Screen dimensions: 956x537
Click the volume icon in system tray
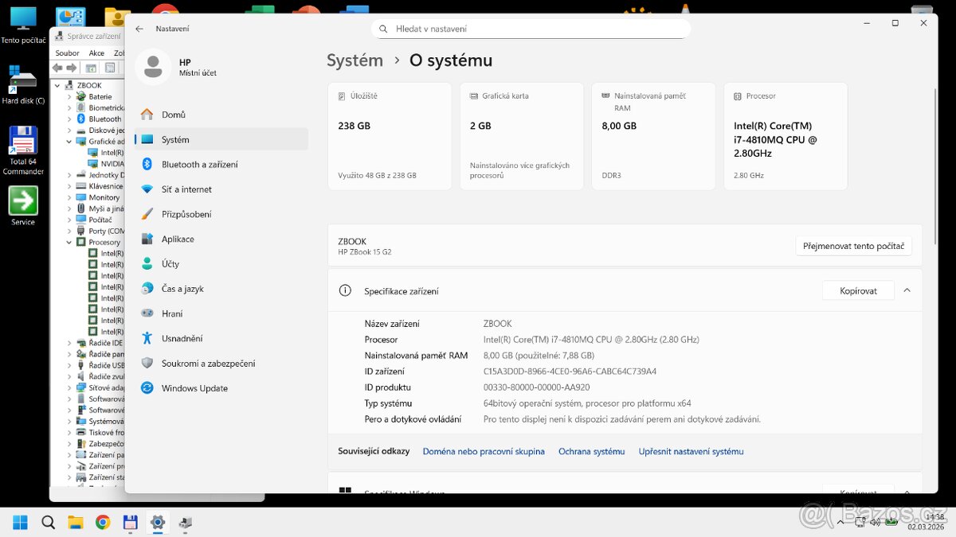pyautogui.click(x=875, y=523)
